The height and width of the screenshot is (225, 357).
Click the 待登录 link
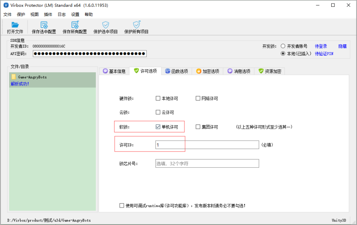pyautogui.click(x=321, y=47)
